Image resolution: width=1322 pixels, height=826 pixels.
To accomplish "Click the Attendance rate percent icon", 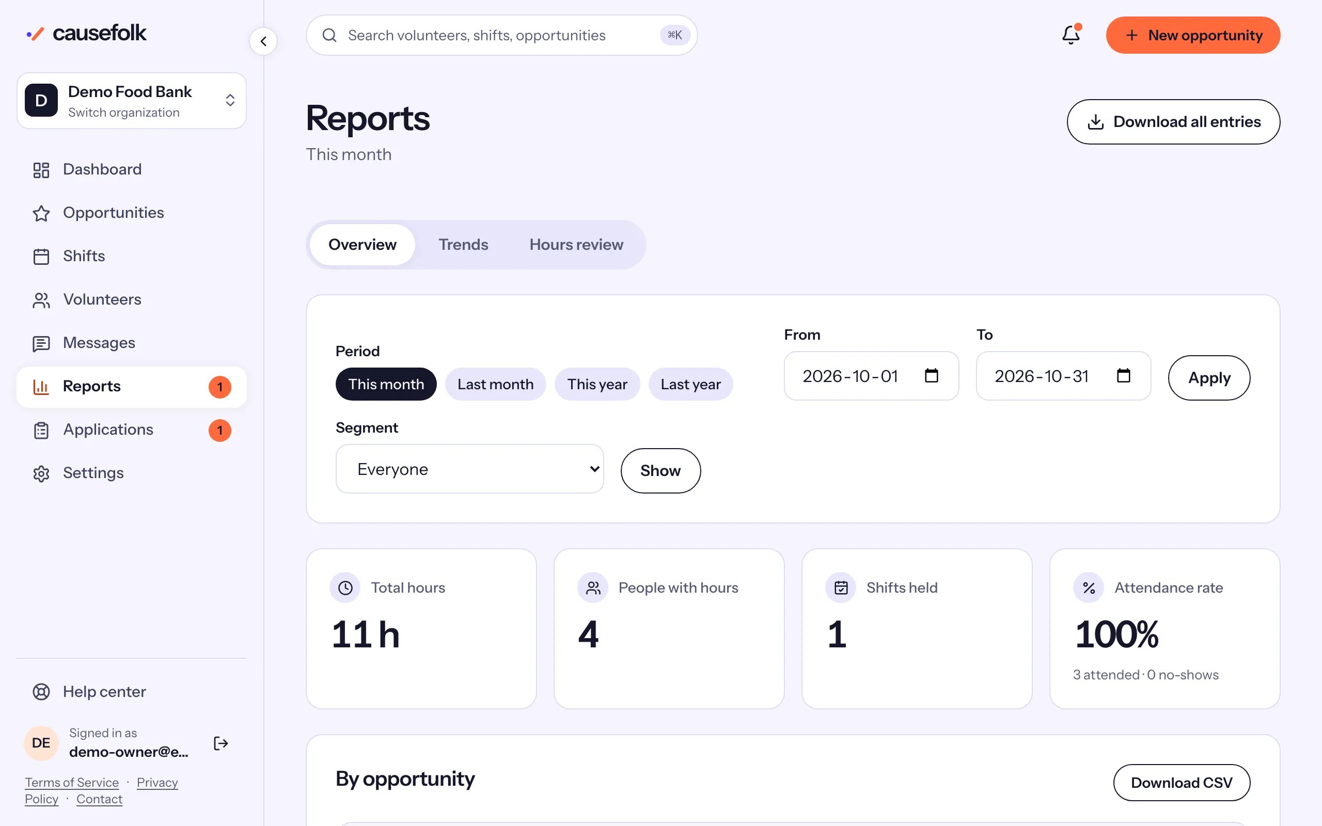I will coord(1089,588).
